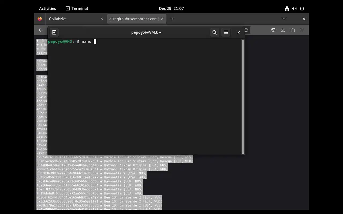The width and height of the screenshot is (343, 214).
Task: Click the Barbie Puppy Rescue [EUR, NUS] line
Action: pyautogui.click(x=115, y=157)
